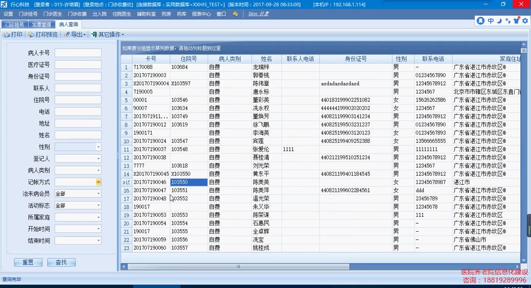Click the 姓名 filter input field
The width and height of the screenshot is (531, 288).
(x=78, y=135)
